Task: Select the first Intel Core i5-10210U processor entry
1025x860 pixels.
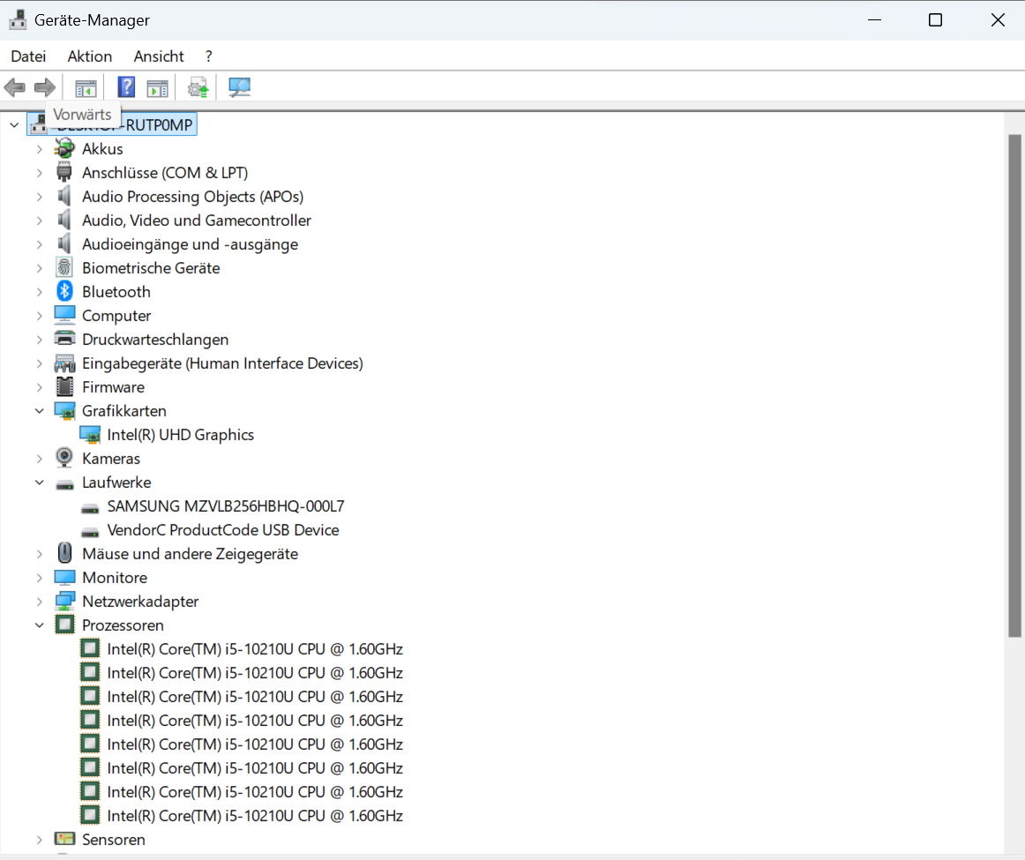Action: click(255, 649)
